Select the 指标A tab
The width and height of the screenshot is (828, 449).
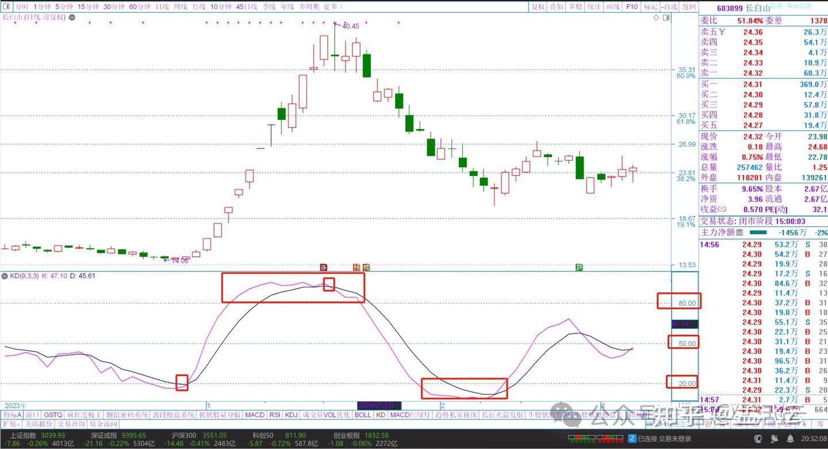(12, 415)
